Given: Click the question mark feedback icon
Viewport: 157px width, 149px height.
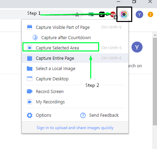Looking at the screenshot, I should pyautogui.click(x=83, y=115).
